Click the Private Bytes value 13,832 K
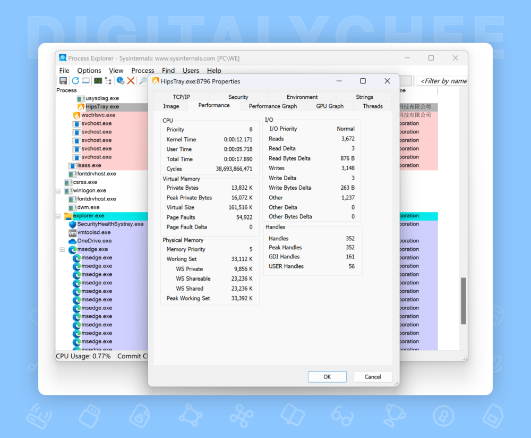531x438 pixels. pos(242,188)
